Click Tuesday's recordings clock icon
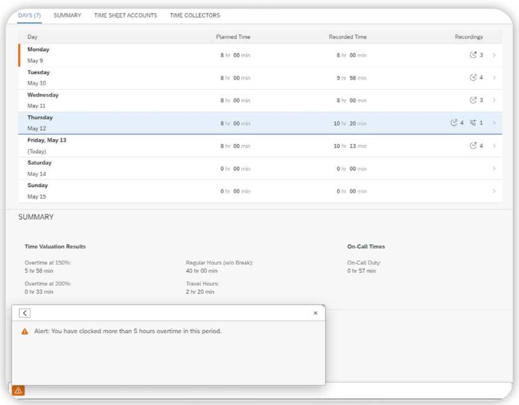This screenshot has height=405, width=519. tap(473, 78)
